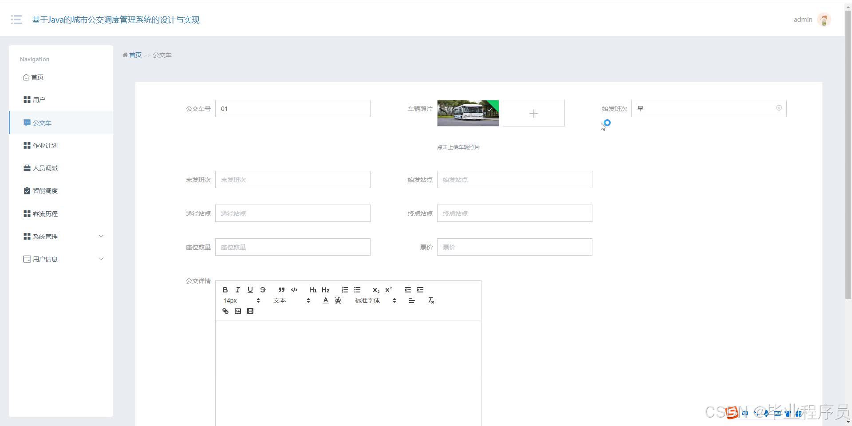Open the admin avatar menu
The image size is (852, 426).
[x=824, y=20]
